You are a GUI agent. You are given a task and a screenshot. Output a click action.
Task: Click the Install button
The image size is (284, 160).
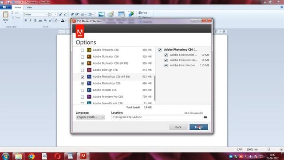pyautogui.click(x=199, y=127)
